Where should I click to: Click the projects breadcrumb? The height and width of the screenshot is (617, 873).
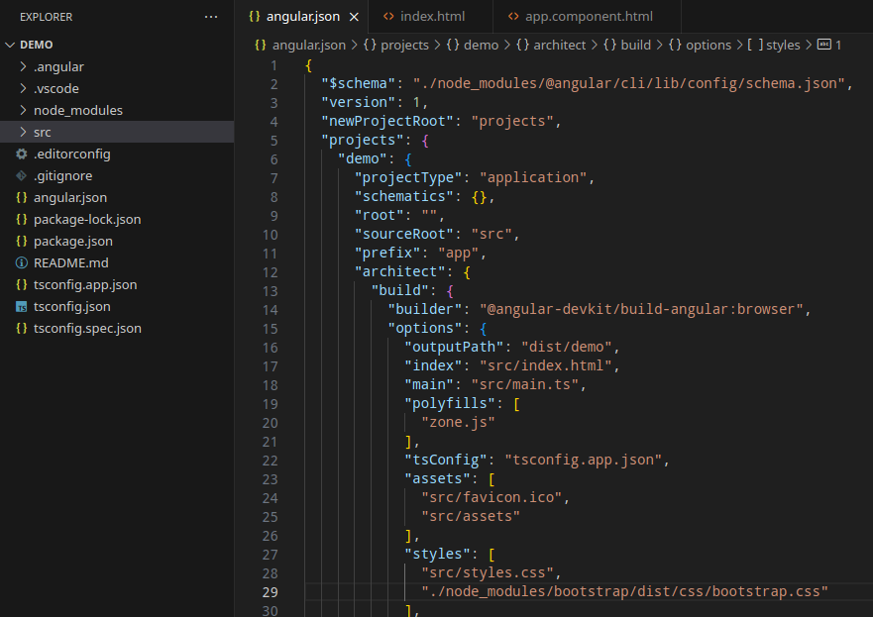[x=404, y=46]
